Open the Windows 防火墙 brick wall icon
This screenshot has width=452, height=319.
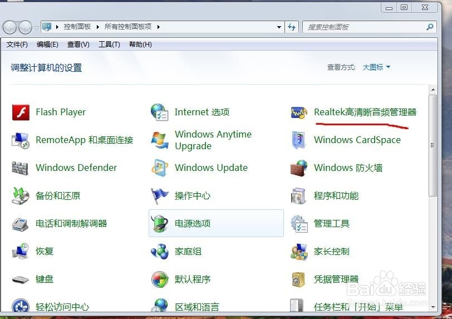pyautogui.click(x=298, y=168)
